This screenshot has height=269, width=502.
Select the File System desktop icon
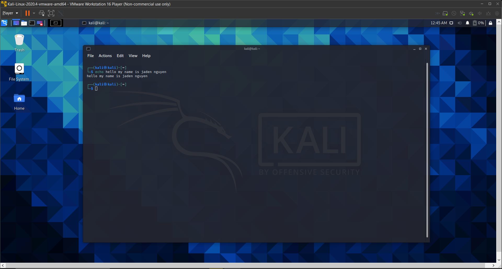tap(19, 72)
